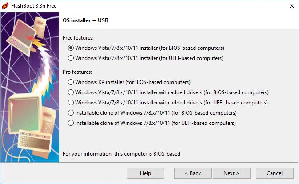This screenshot has width=299, height=184.
Task: Close the FlashBoot window
Action: (292, 6)
